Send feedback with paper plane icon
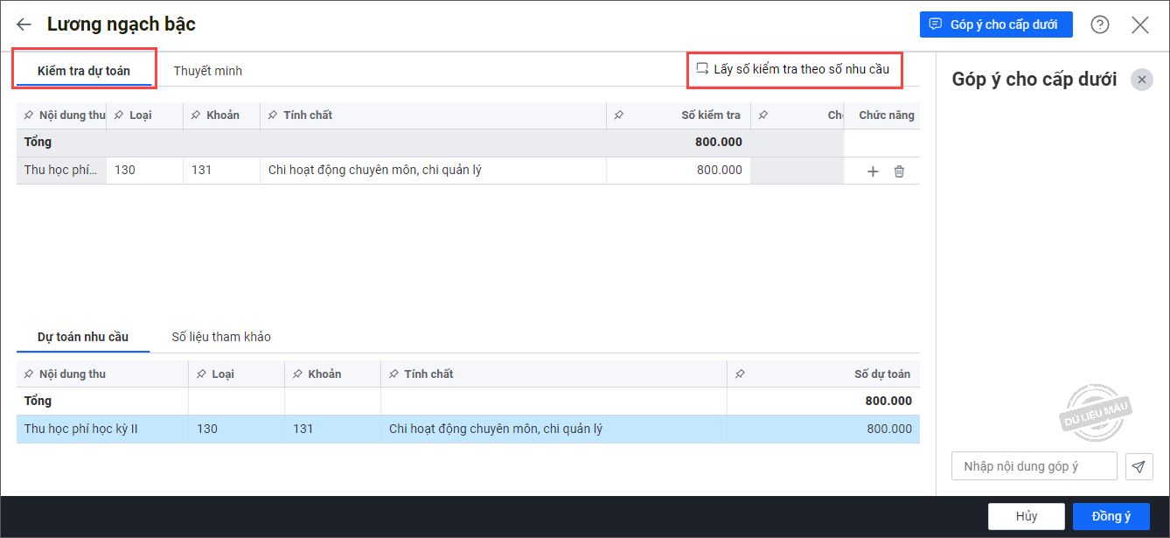 1138,467
